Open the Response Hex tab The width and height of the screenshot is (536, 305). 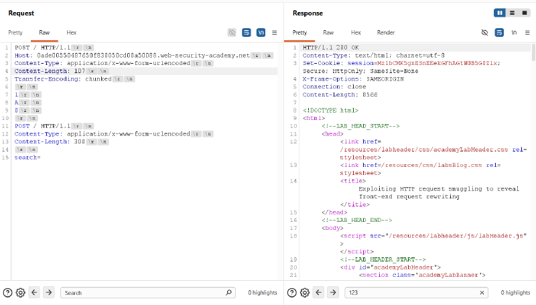point(356,32)
